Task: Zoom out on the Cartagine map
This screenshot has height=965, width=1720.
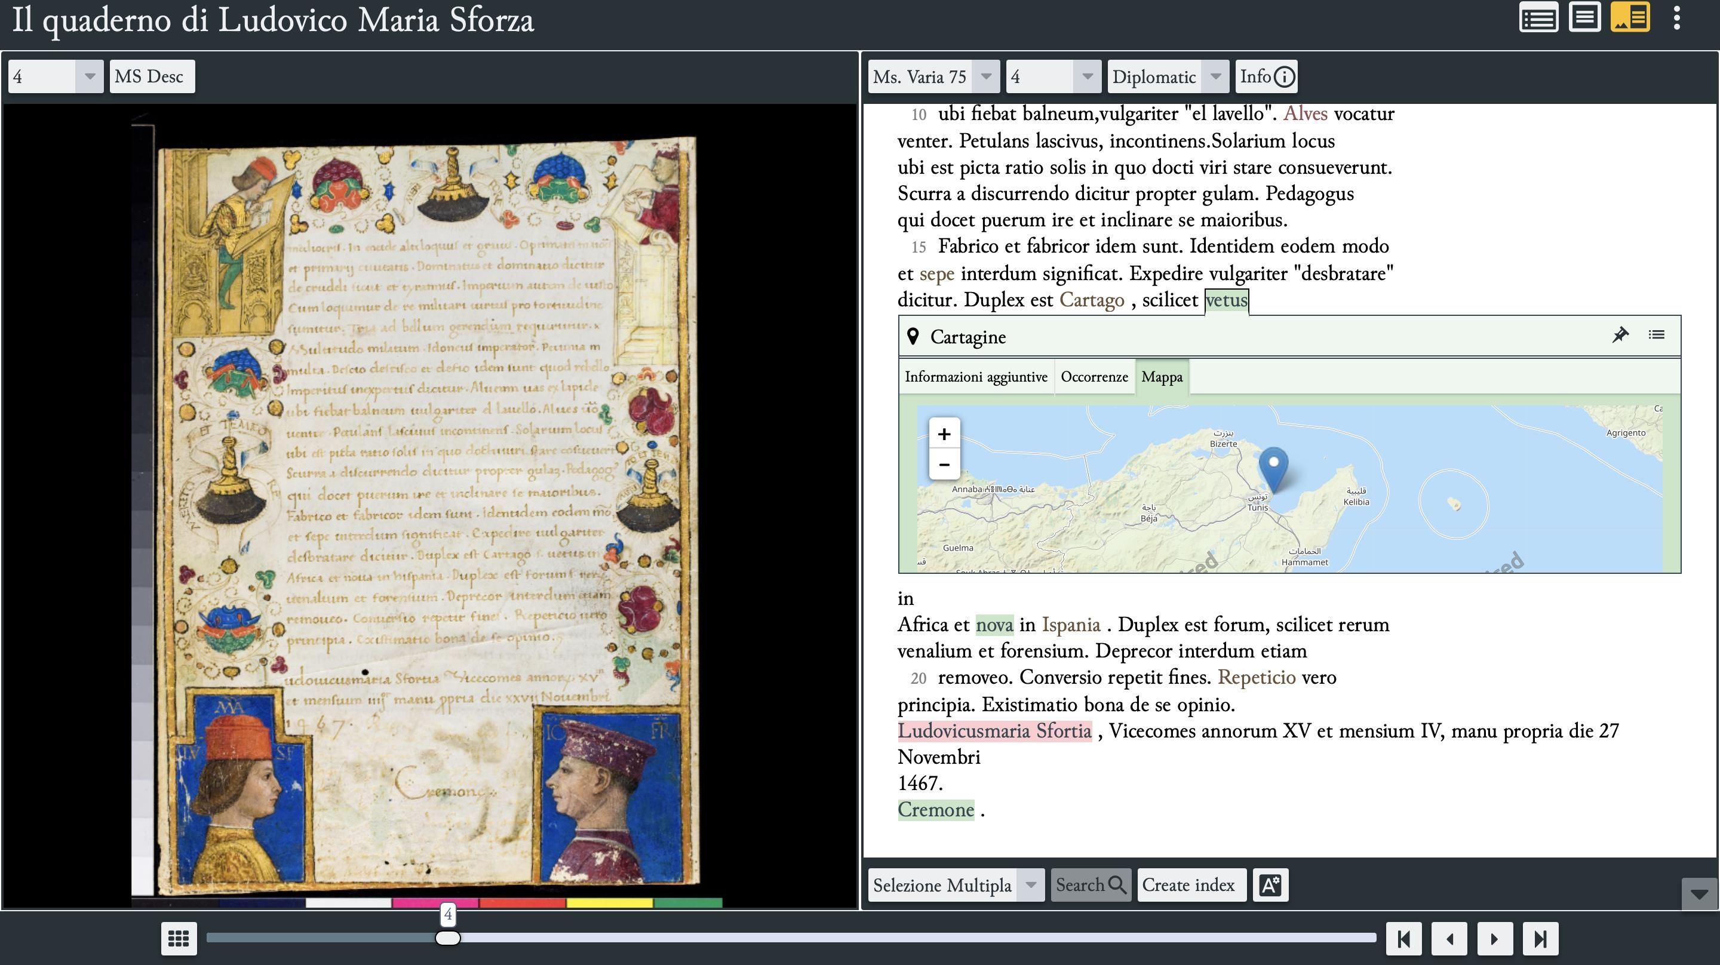Action: click(944, 464)
